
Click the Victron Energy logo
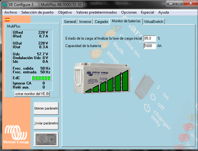(x=16, y=134)
